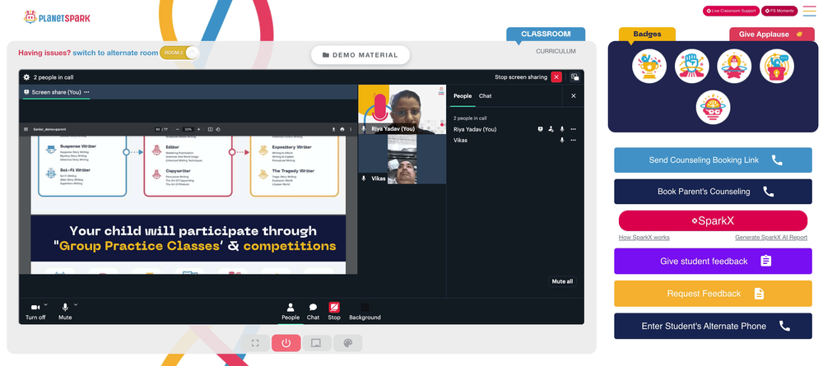823x366 pixels.
Task: Open the layout switch icon at top right of call
Action: pyautogui.click(x=574, y=77)
